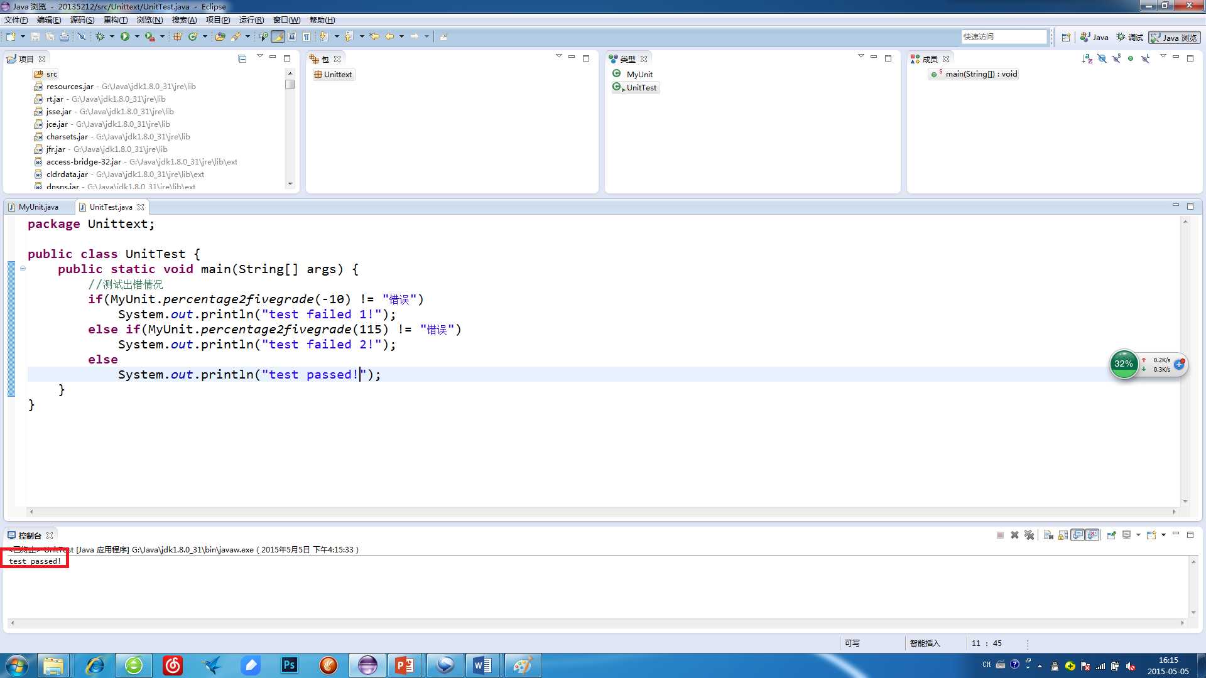
Task: Open the Search dropdown arrow
Action: click(247, 36)
